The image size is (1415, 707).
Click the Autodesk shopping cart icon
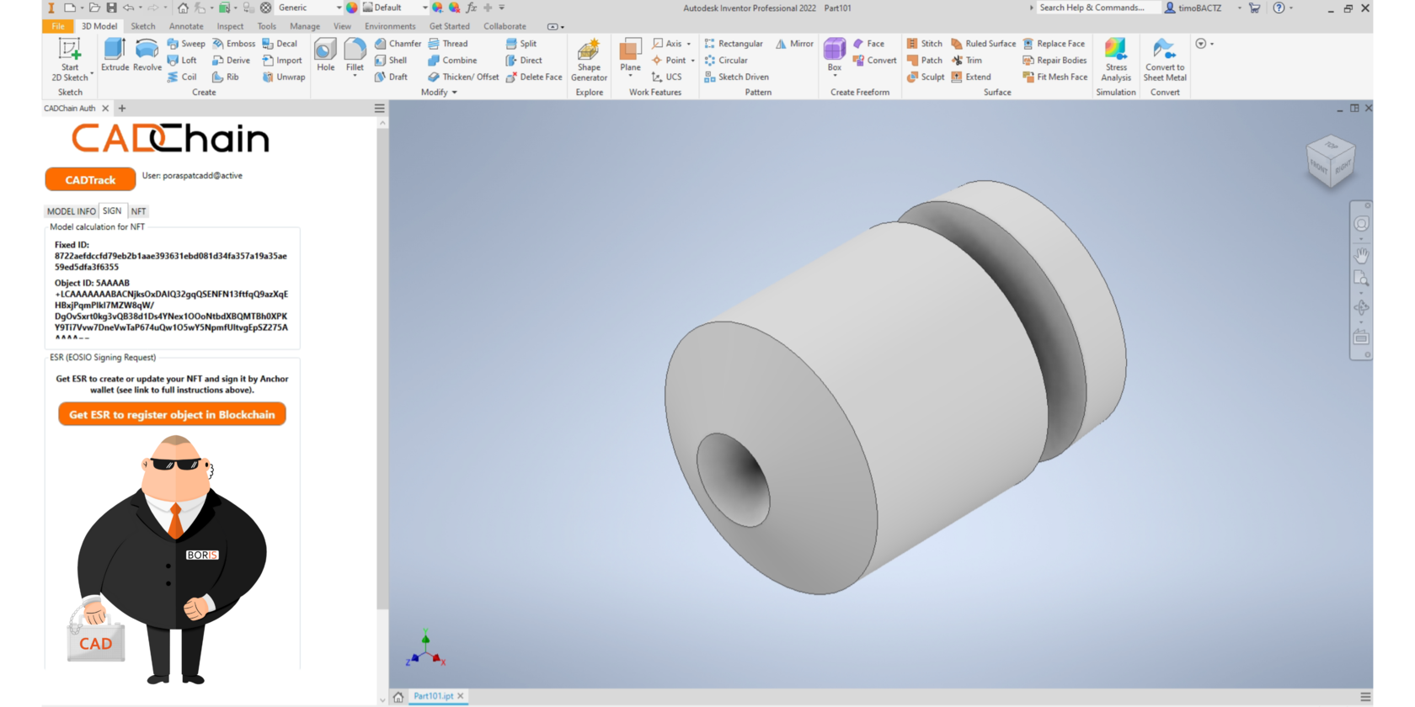(x=1254, y=8)
